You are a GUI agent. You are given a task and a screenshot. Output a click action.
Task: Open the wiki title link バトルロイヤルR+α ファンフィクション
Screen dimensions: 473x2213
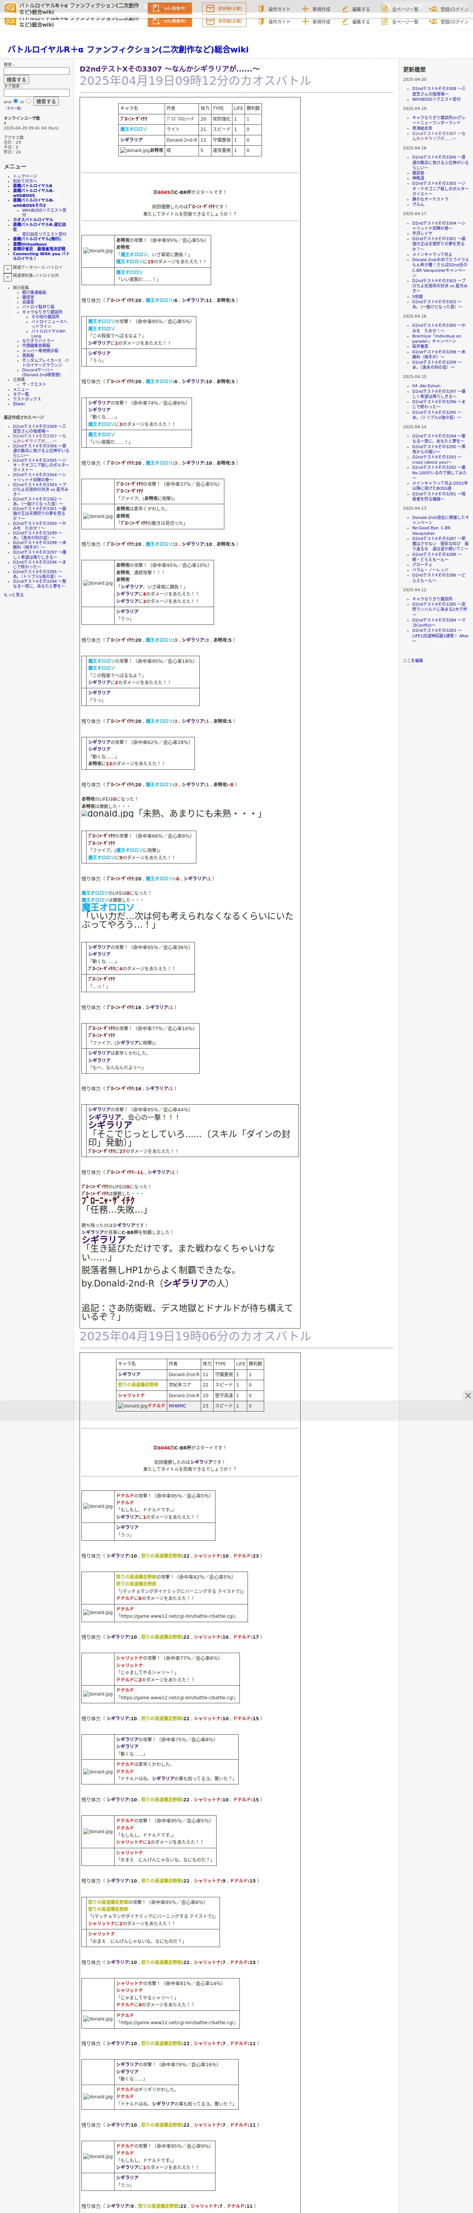pyautogui.click(x=128, y=50)
